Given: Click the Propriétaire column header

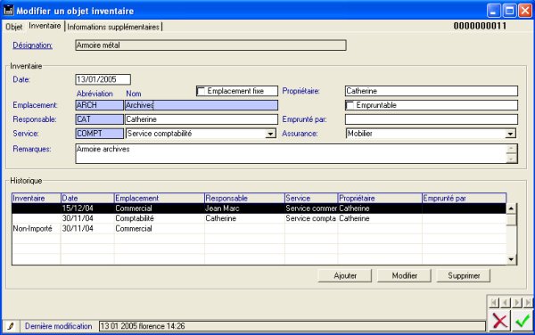Looking at the screenshot, I should 380,199.
